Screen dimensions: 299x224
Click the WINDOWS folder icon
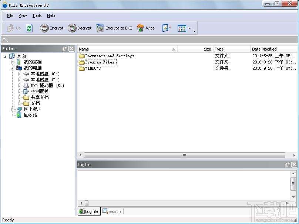pos(82,69)
